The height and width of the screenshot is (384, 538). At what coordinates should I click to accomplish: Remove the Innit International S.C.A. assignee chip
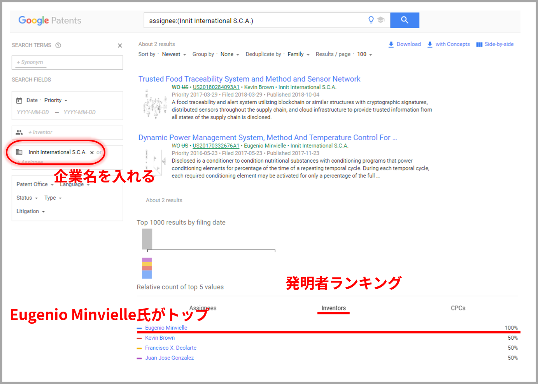(92, 153)
